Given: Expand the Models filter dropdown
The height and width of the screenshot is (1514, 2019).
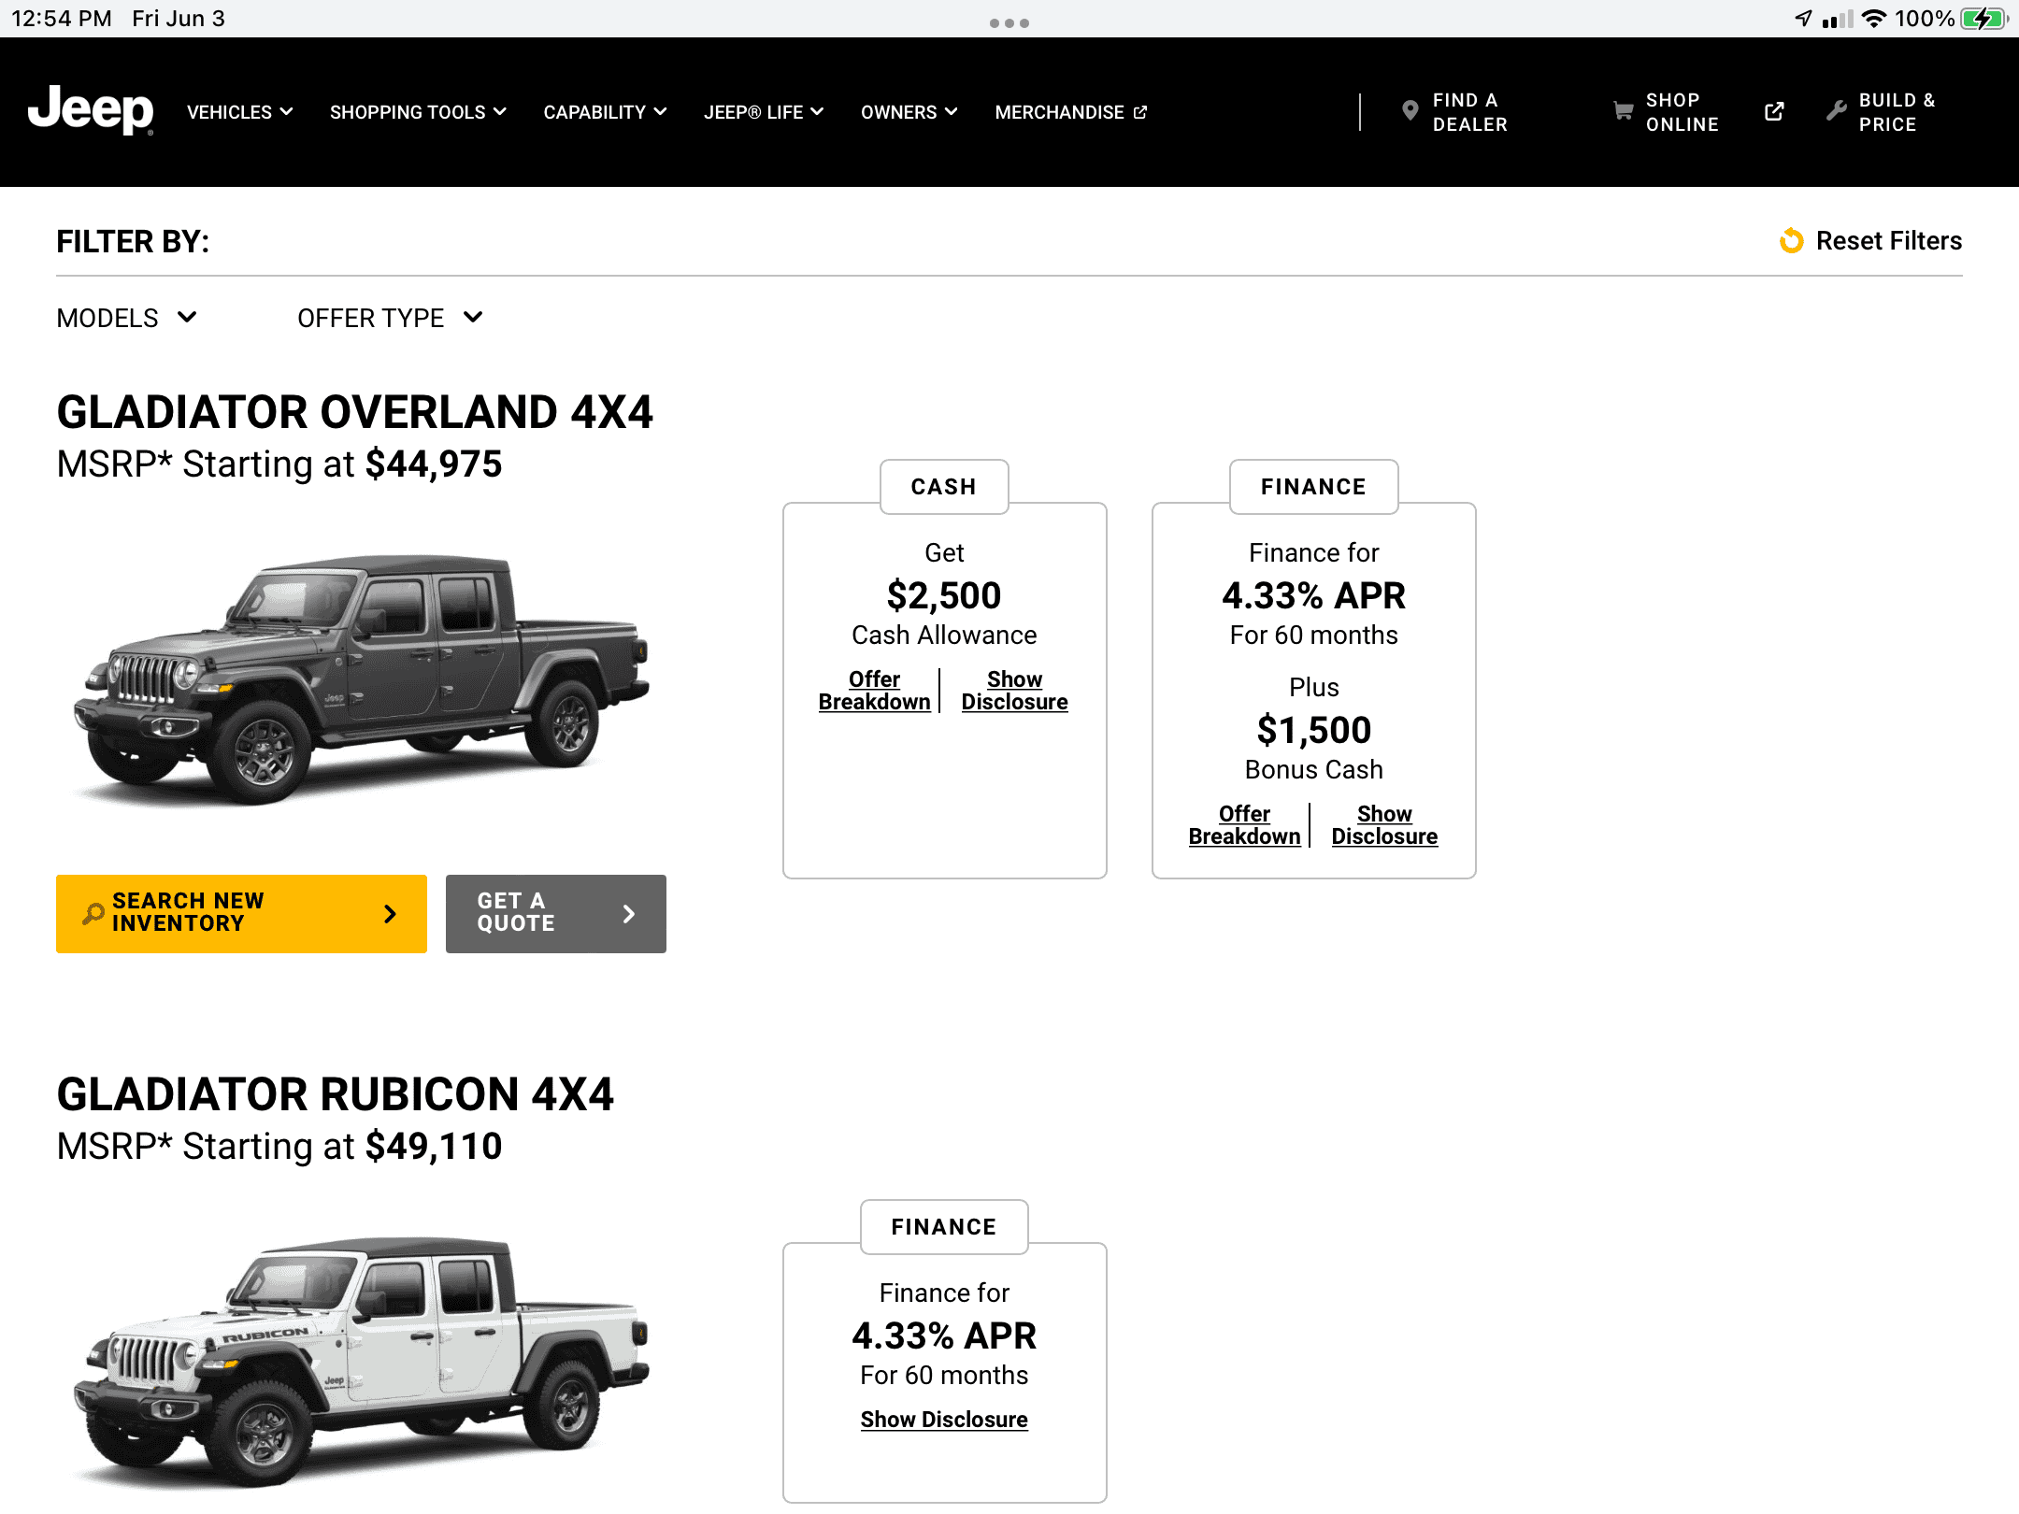Looking at the screenshot, I should (127, 318).
